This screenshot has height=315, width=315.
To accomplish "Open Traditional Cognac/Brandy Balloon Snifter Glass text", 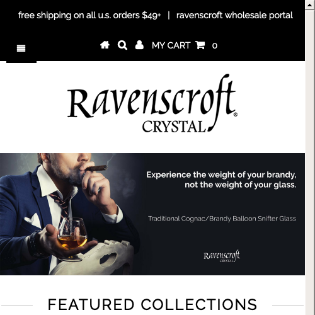I will pos(222,219).
